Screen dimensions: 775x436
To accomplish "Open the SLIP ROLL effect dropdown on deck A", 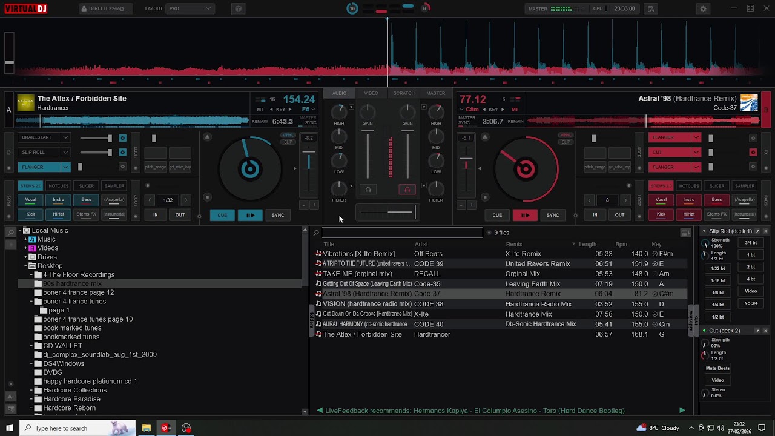I will tap(65, 152).
